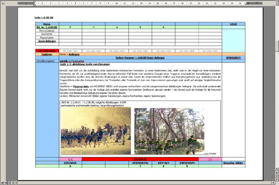Image resolution: width=279 pixels, height=185 pixels.
Task: Click the green header cell numbered 6
Action: pos(163,27)
